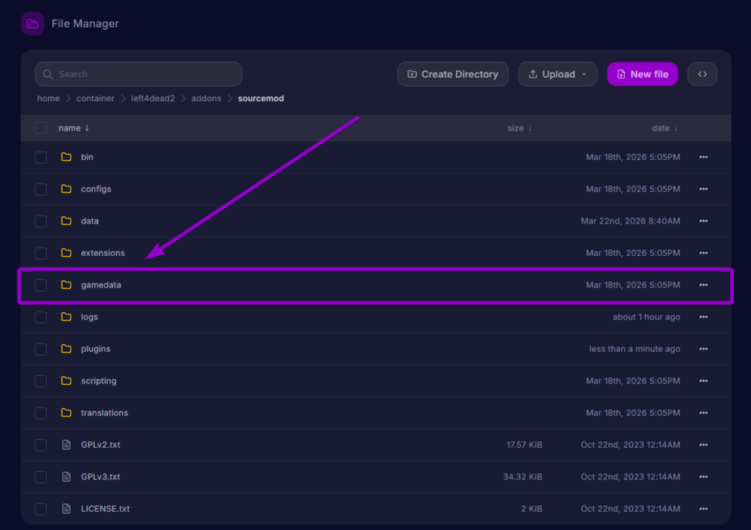This screenshot has height=530, width=751.
Task: Open three-dot menu for plugins folder
Action: pos(703,349)
